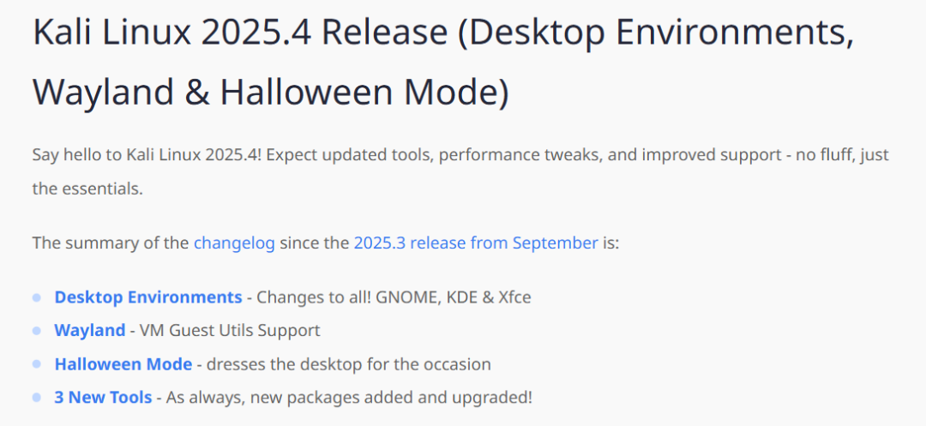The height and width of the screenshot is (426, 926).
Task: Follow the Wayland link
Action: 90,330
